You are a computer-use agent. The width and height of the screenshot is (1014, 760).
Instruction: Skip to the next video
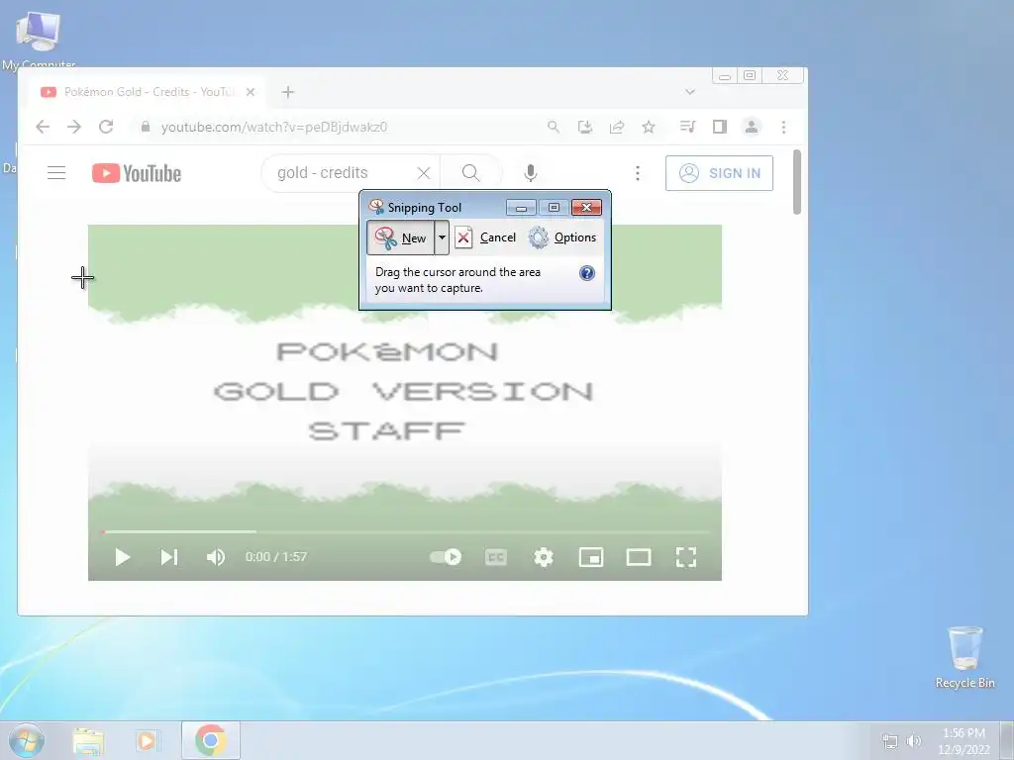[169, 557]
